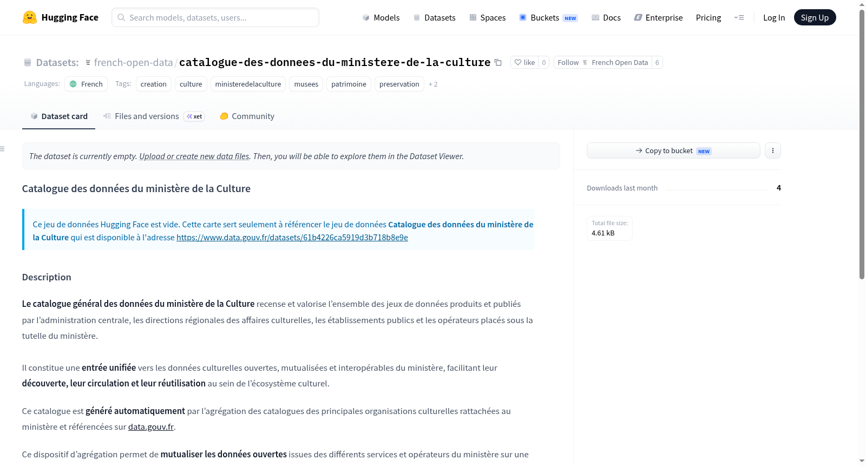Click the Files and versions icon

107,116
